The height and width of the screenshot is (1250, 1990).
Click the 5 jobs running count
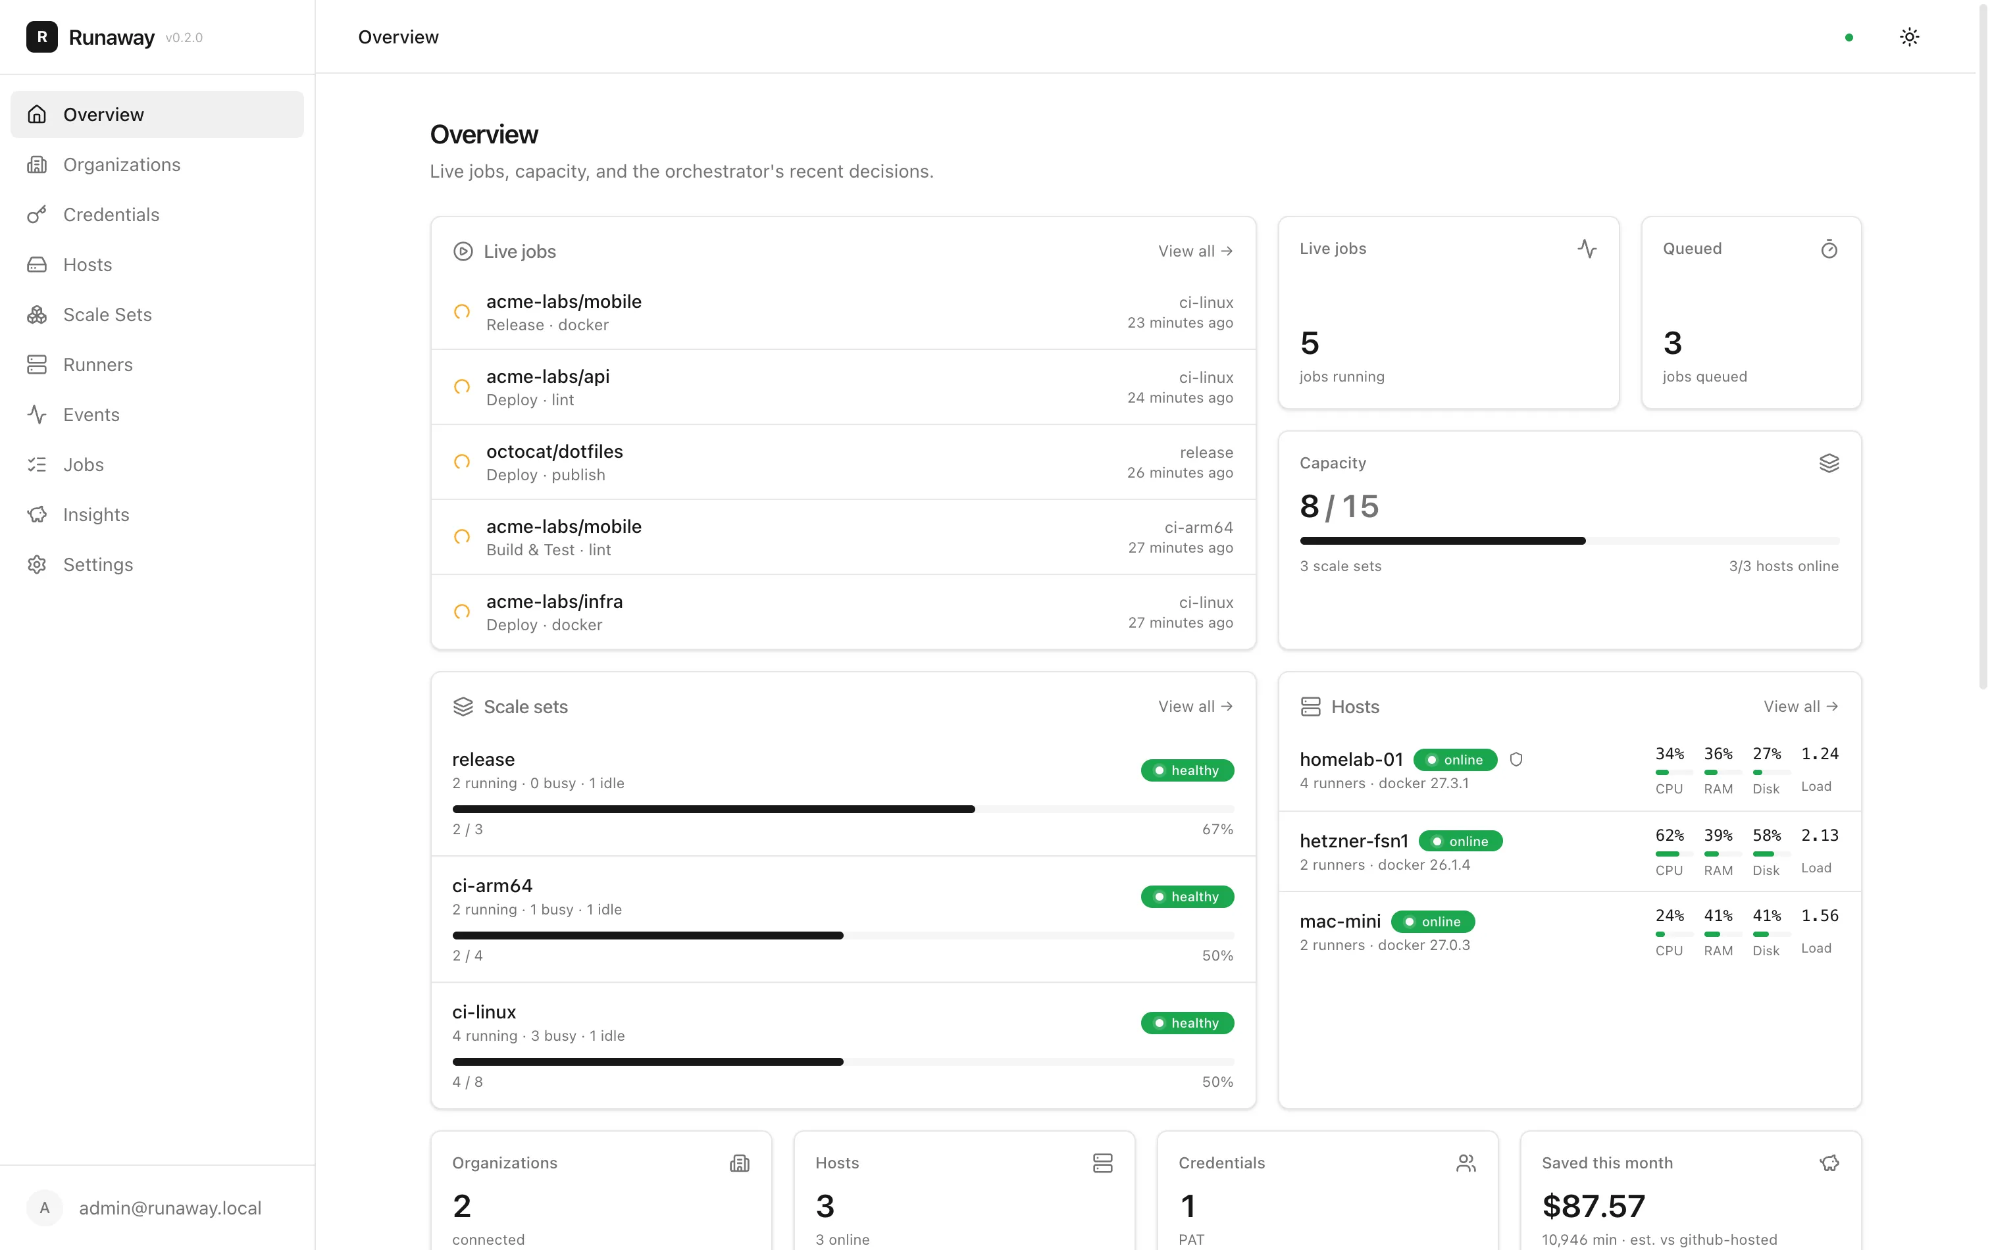click(x=1310, y=343)
